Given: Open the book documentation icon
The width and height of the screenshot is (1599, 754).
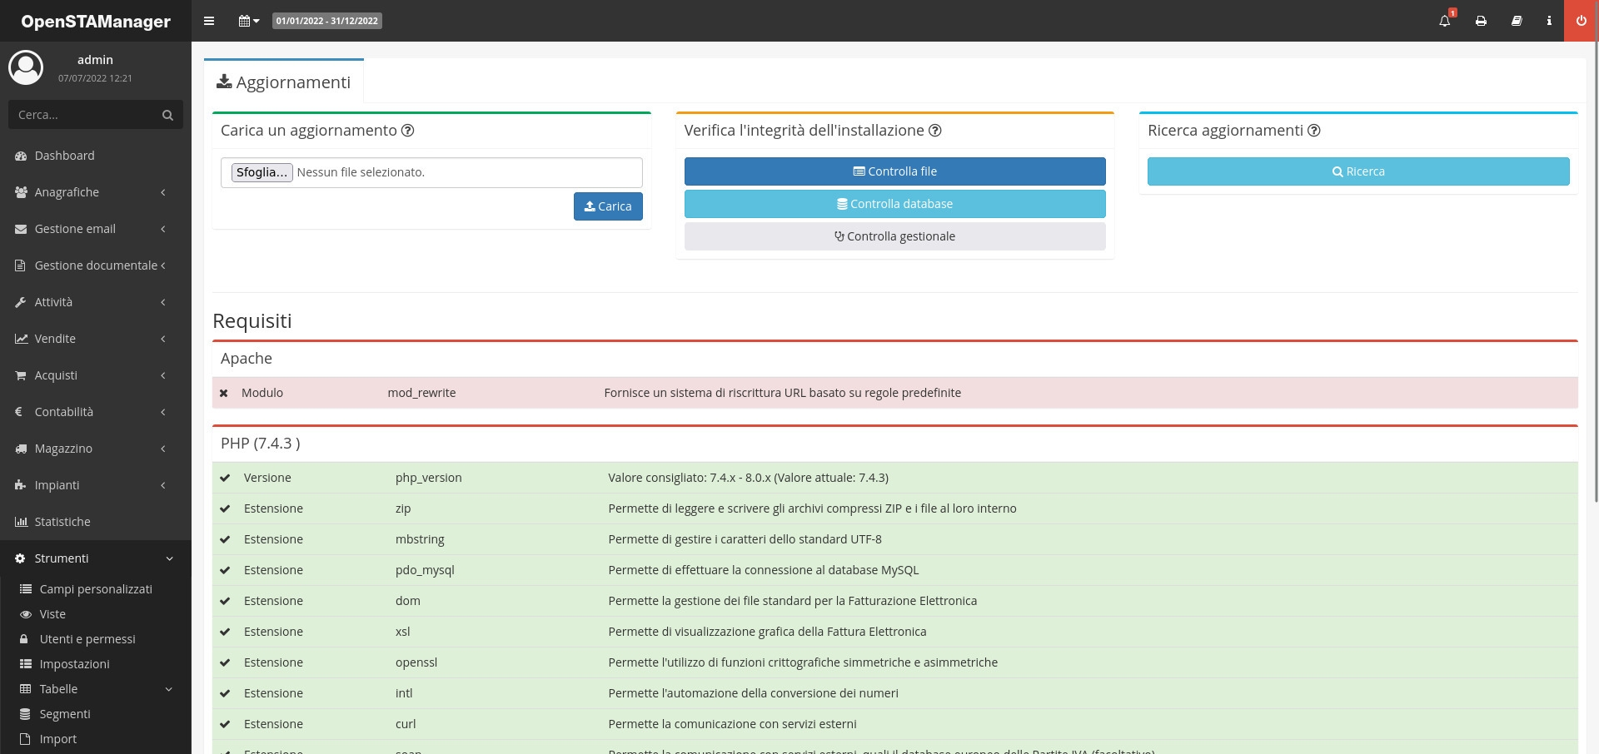Looking at the screenshot, I should (x=1517, y=21).
